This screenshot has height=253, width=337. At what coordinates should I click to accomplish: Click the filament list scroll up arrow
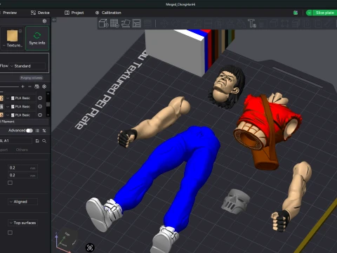(x=48, y=93)
